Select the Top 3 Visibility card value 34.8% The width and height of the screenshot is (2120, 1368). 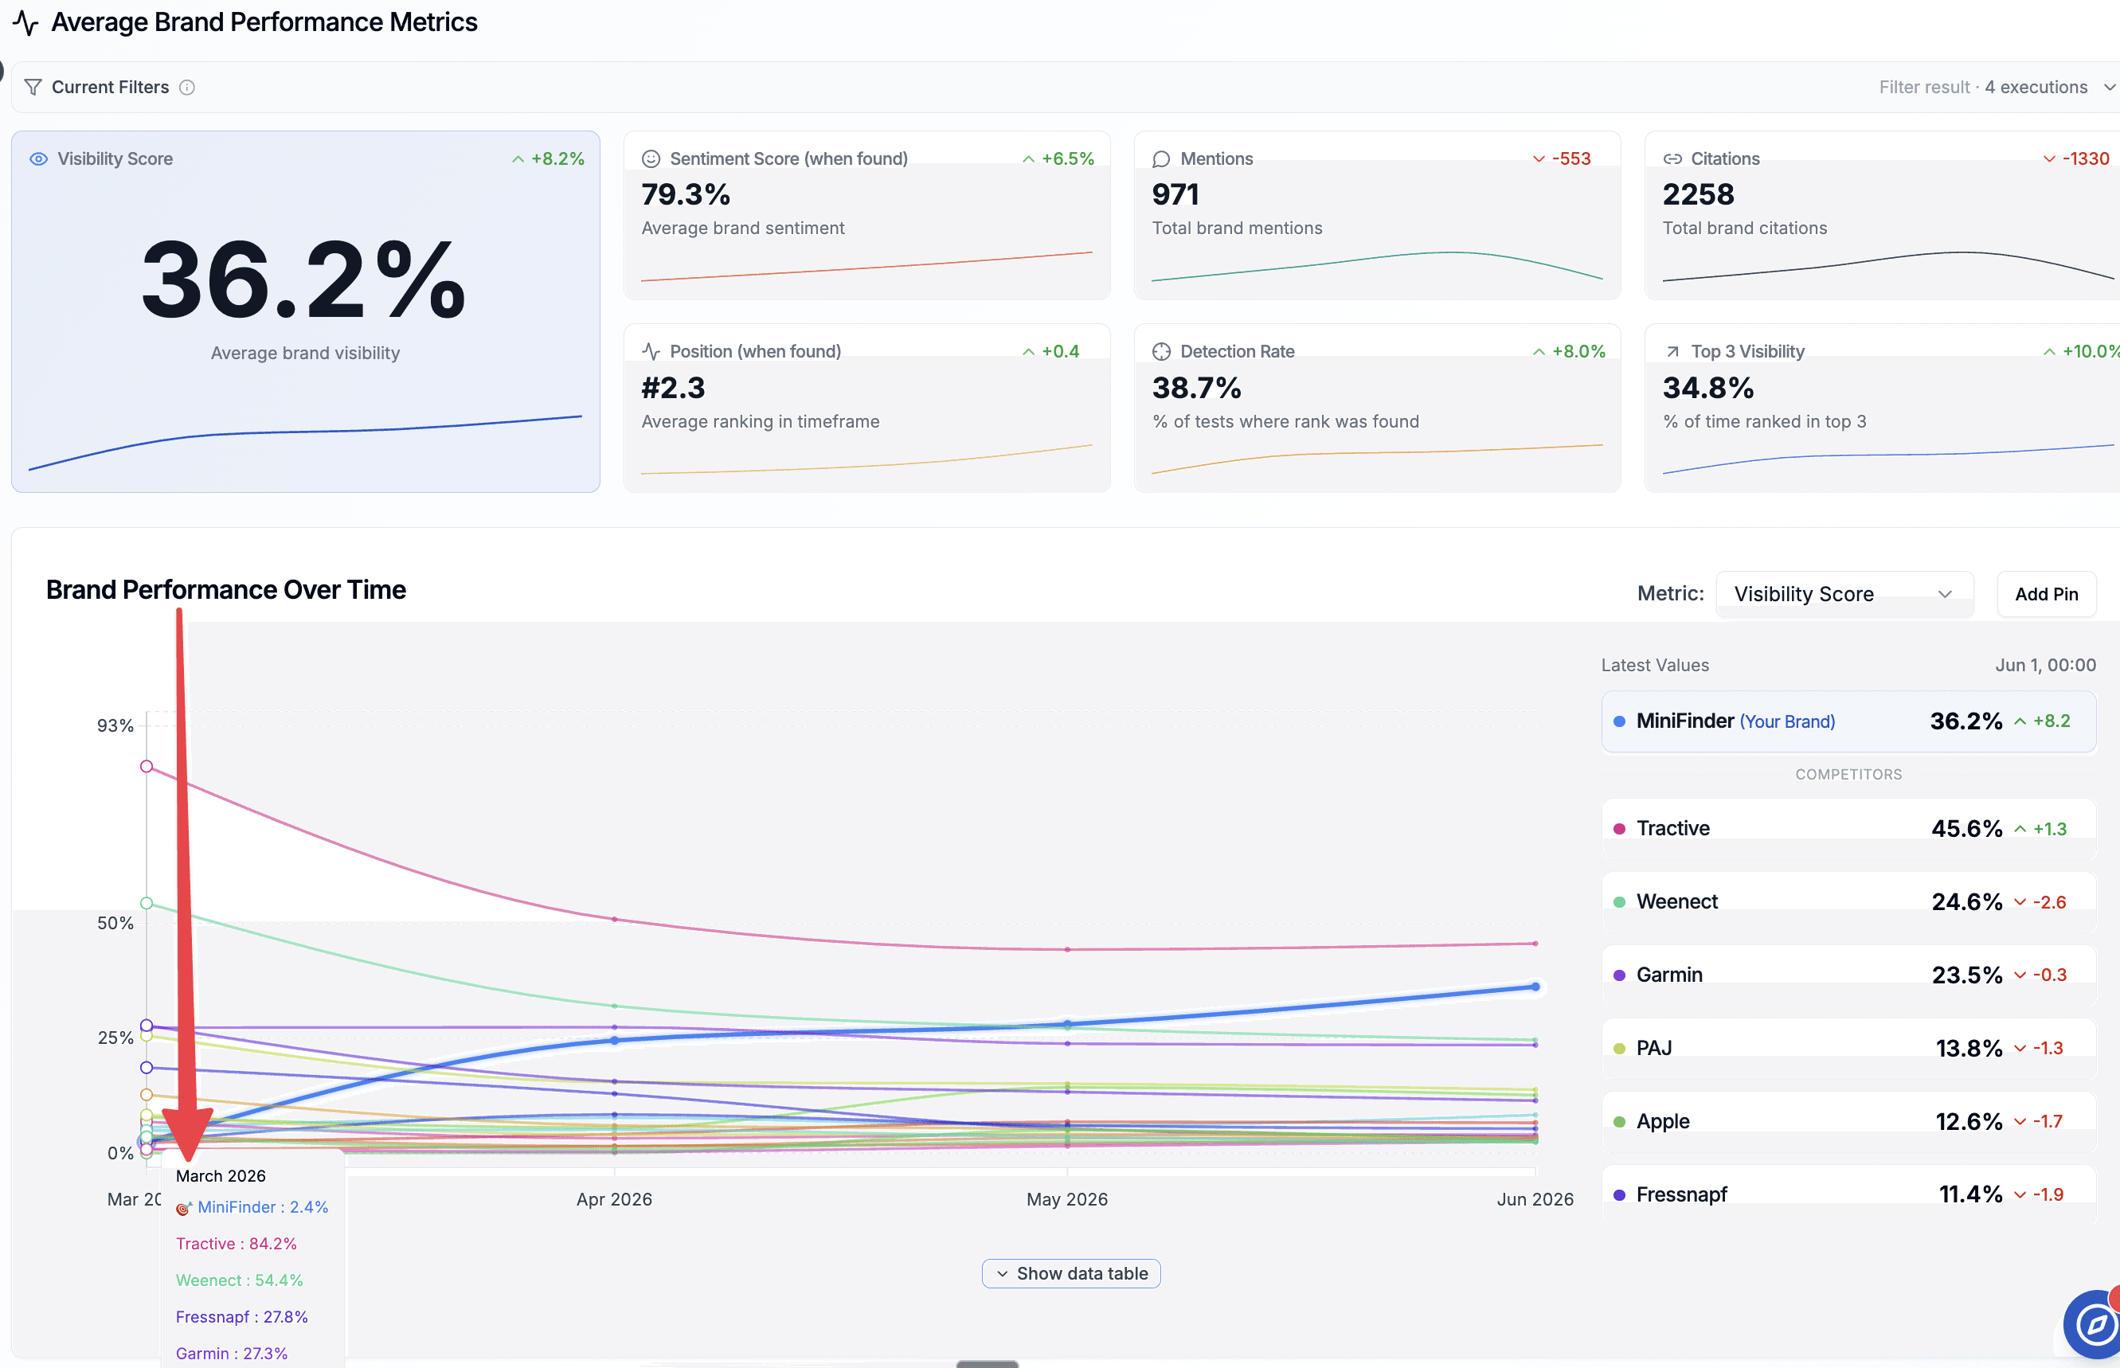(x=1707, y=389)
